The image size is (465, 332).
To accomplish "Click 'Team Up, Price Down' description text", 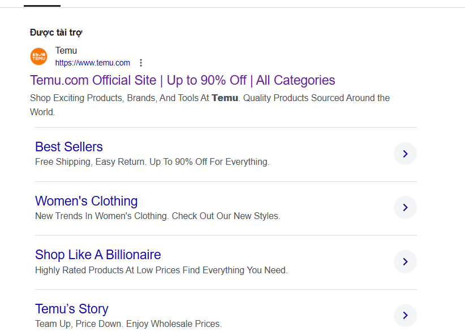I will (128, 324).
